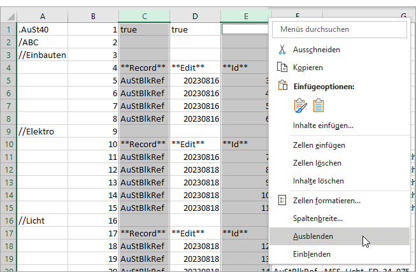
Task: Select row 9 header
Action: 8,131
